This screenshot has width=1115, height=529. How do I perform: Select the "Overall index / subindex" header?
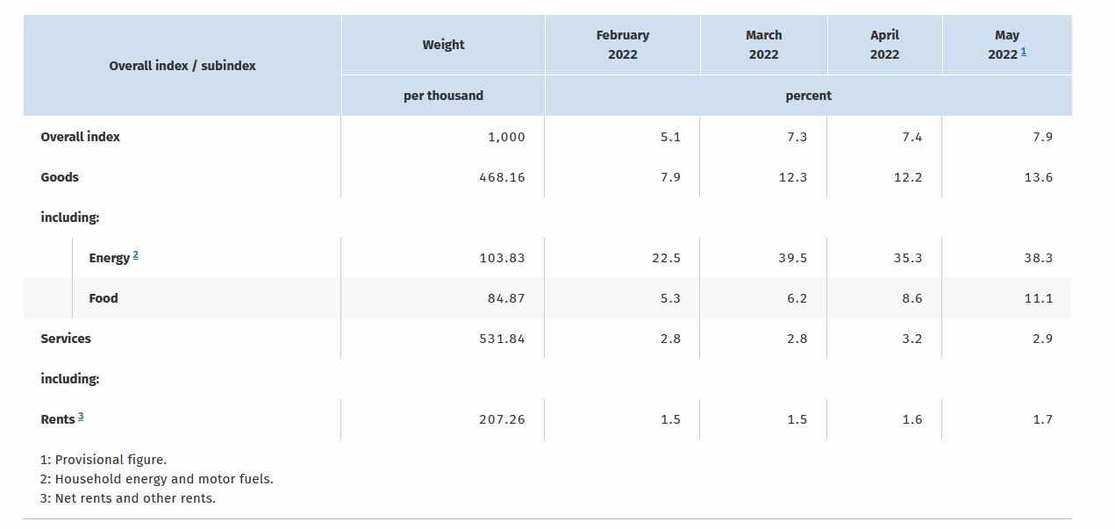(x=182, y=66)
